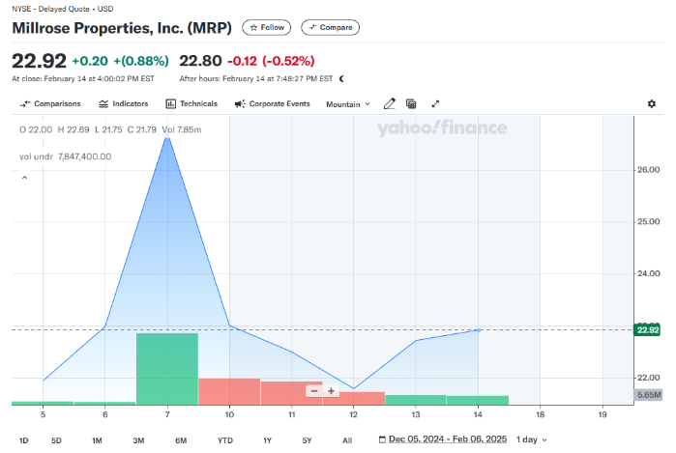676x453 pixels.
Task: Click the Follow star button
Action: 266,28
